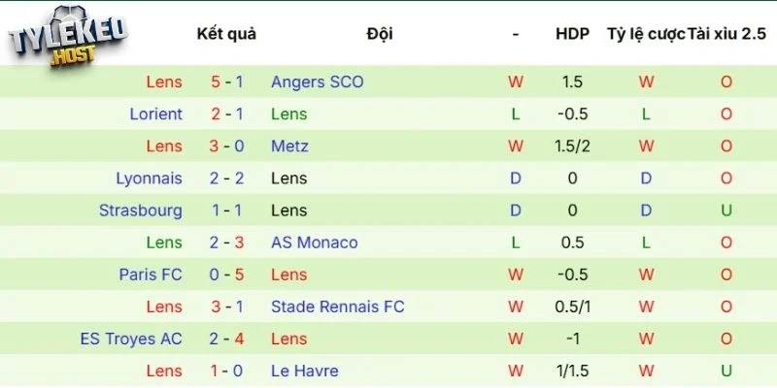
Task: Click the 1.5/2 handicap value
Action: pos(572,146)
